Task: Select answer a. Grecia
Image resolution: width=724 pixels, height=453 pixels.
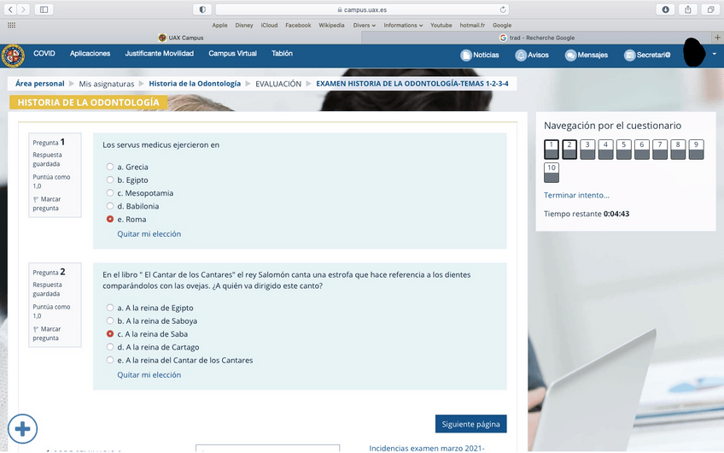Action: coord(110,167)
